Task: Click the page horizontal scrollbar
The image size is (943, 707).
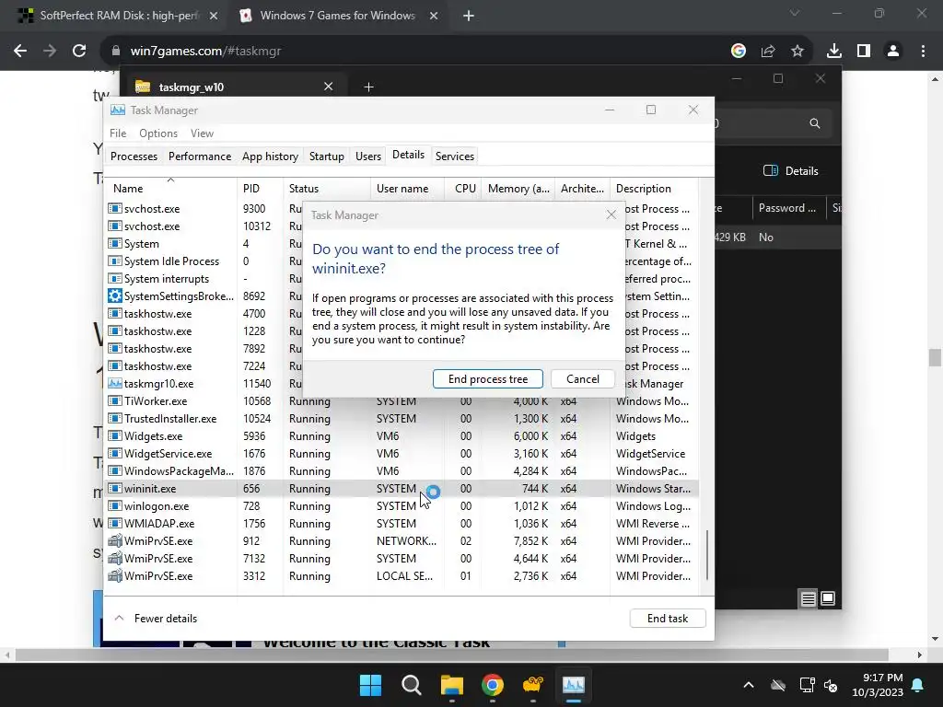Action: click(451, 655)
